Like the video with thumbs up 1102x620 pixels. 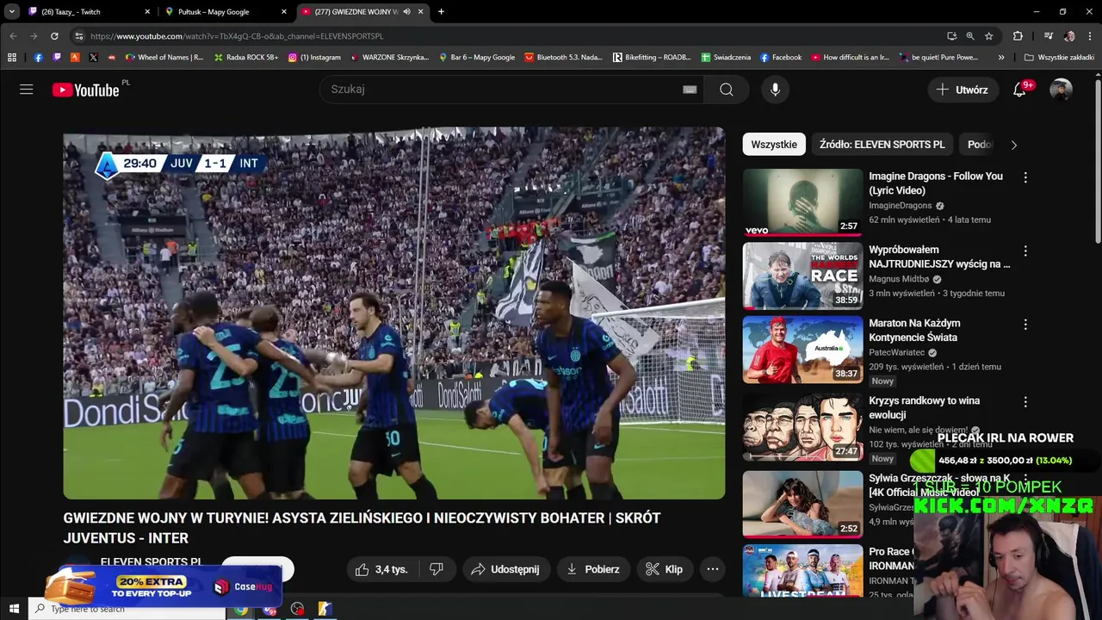(381, 569)
